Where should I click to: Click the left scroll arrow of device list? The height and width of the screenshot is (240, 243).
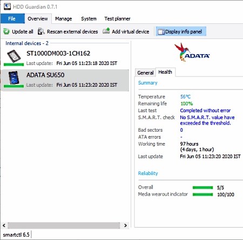tap(4, 225)
